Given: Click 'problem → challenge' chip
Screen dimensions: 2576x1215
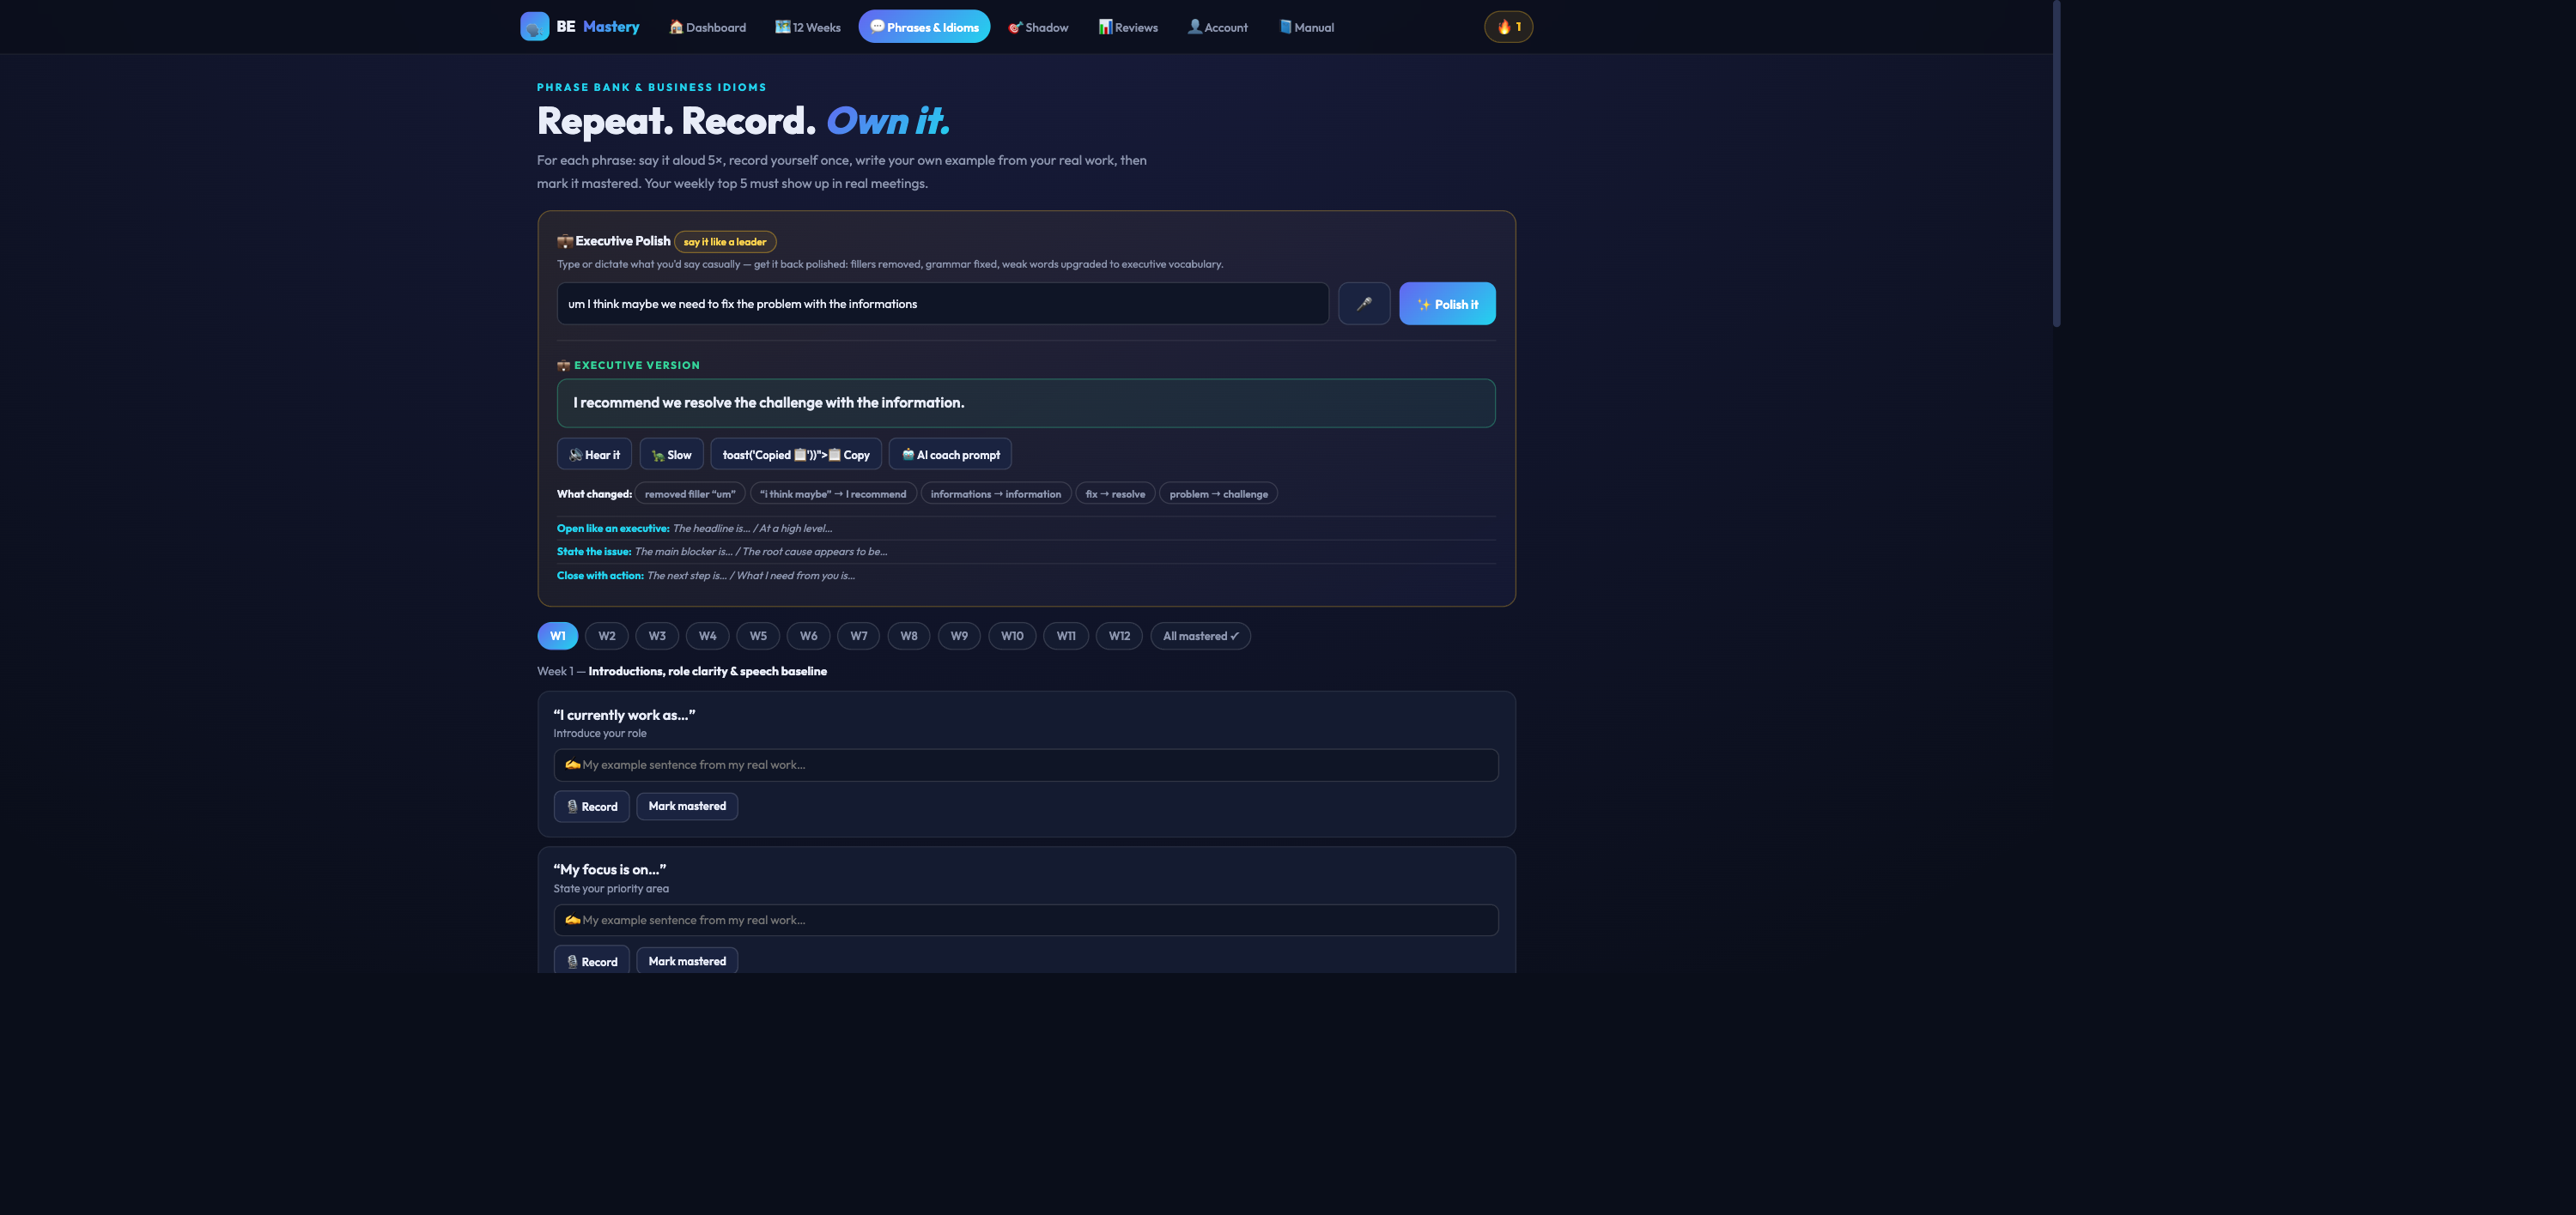Looking at the screenshot, I should [1218, 493].
